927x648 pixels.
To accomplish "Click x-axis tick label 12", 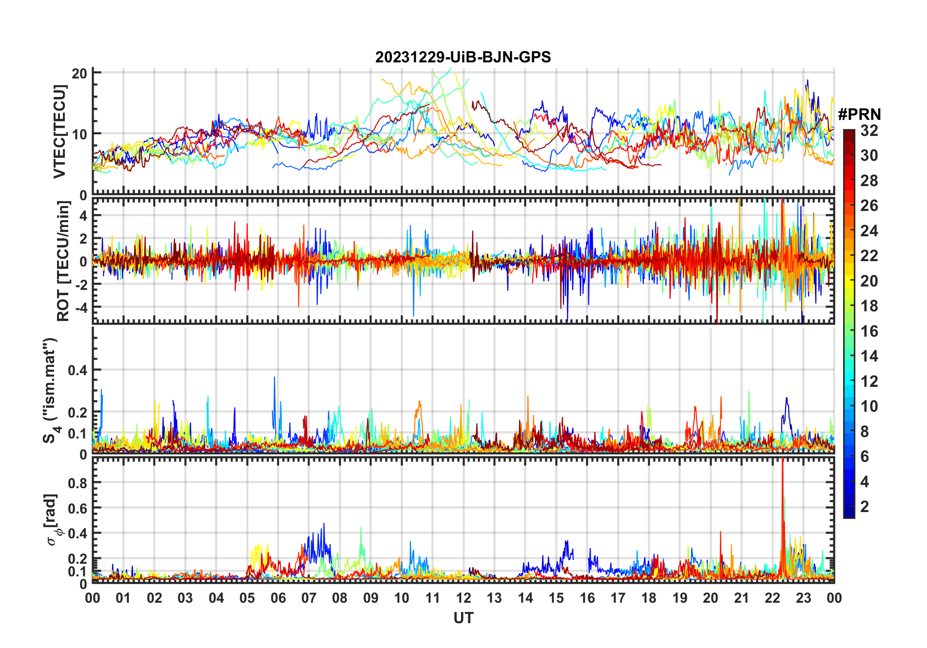I will point(463,598).
